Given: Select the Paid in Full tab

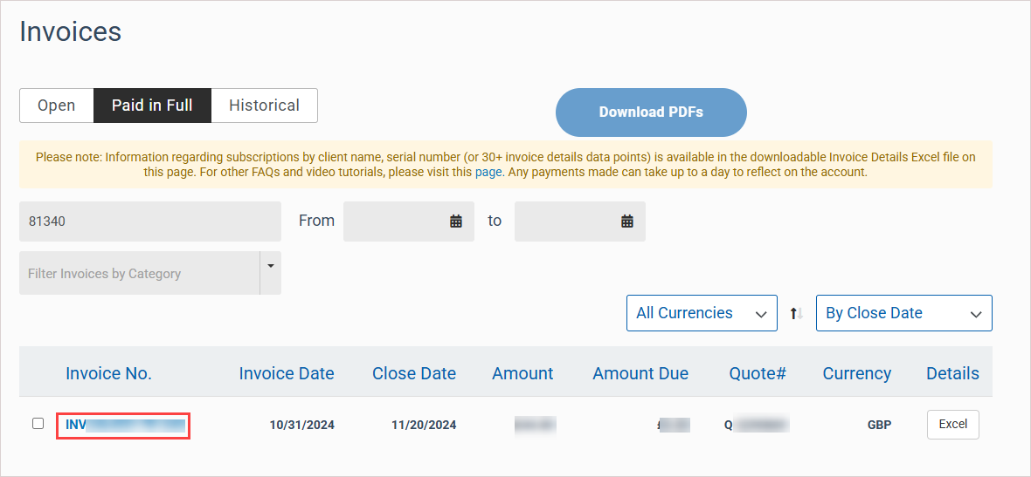Looking at the screenshot, I should (152, 106).
